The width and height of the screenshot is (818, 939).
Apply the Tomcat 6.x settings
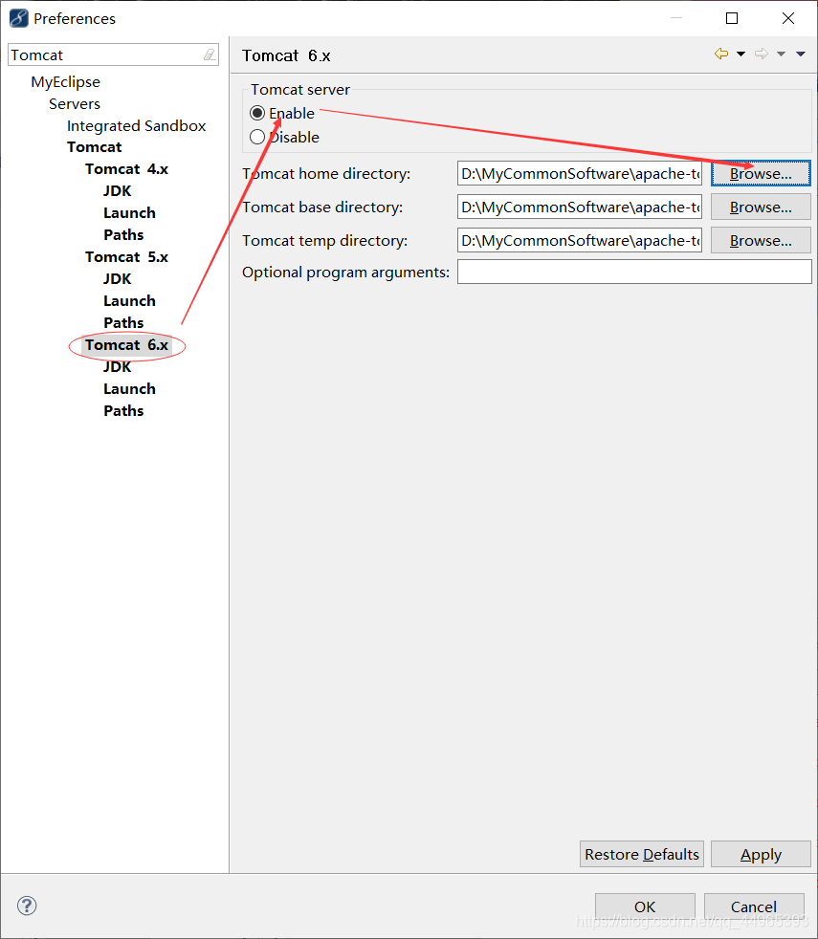coord(761,854)
